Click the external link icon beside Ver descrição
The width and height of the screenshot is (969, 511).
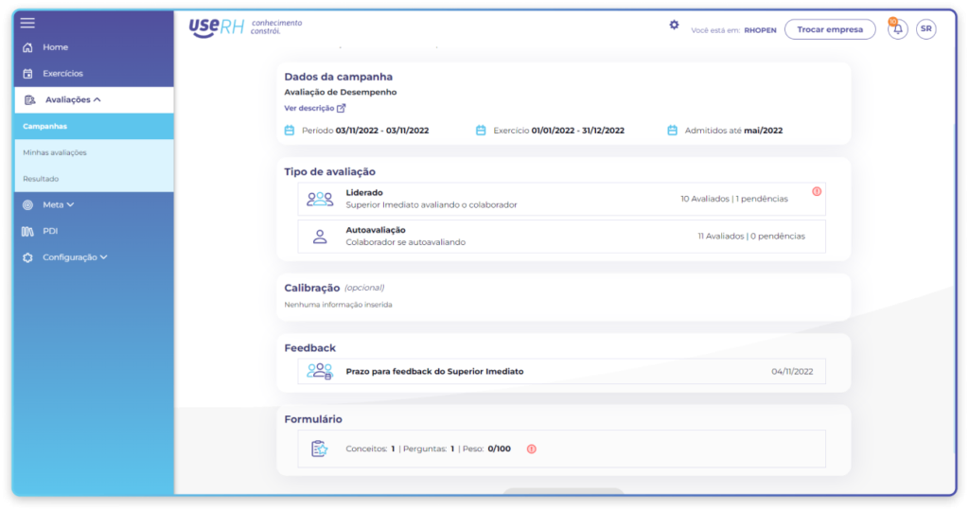tap(341, 108)
